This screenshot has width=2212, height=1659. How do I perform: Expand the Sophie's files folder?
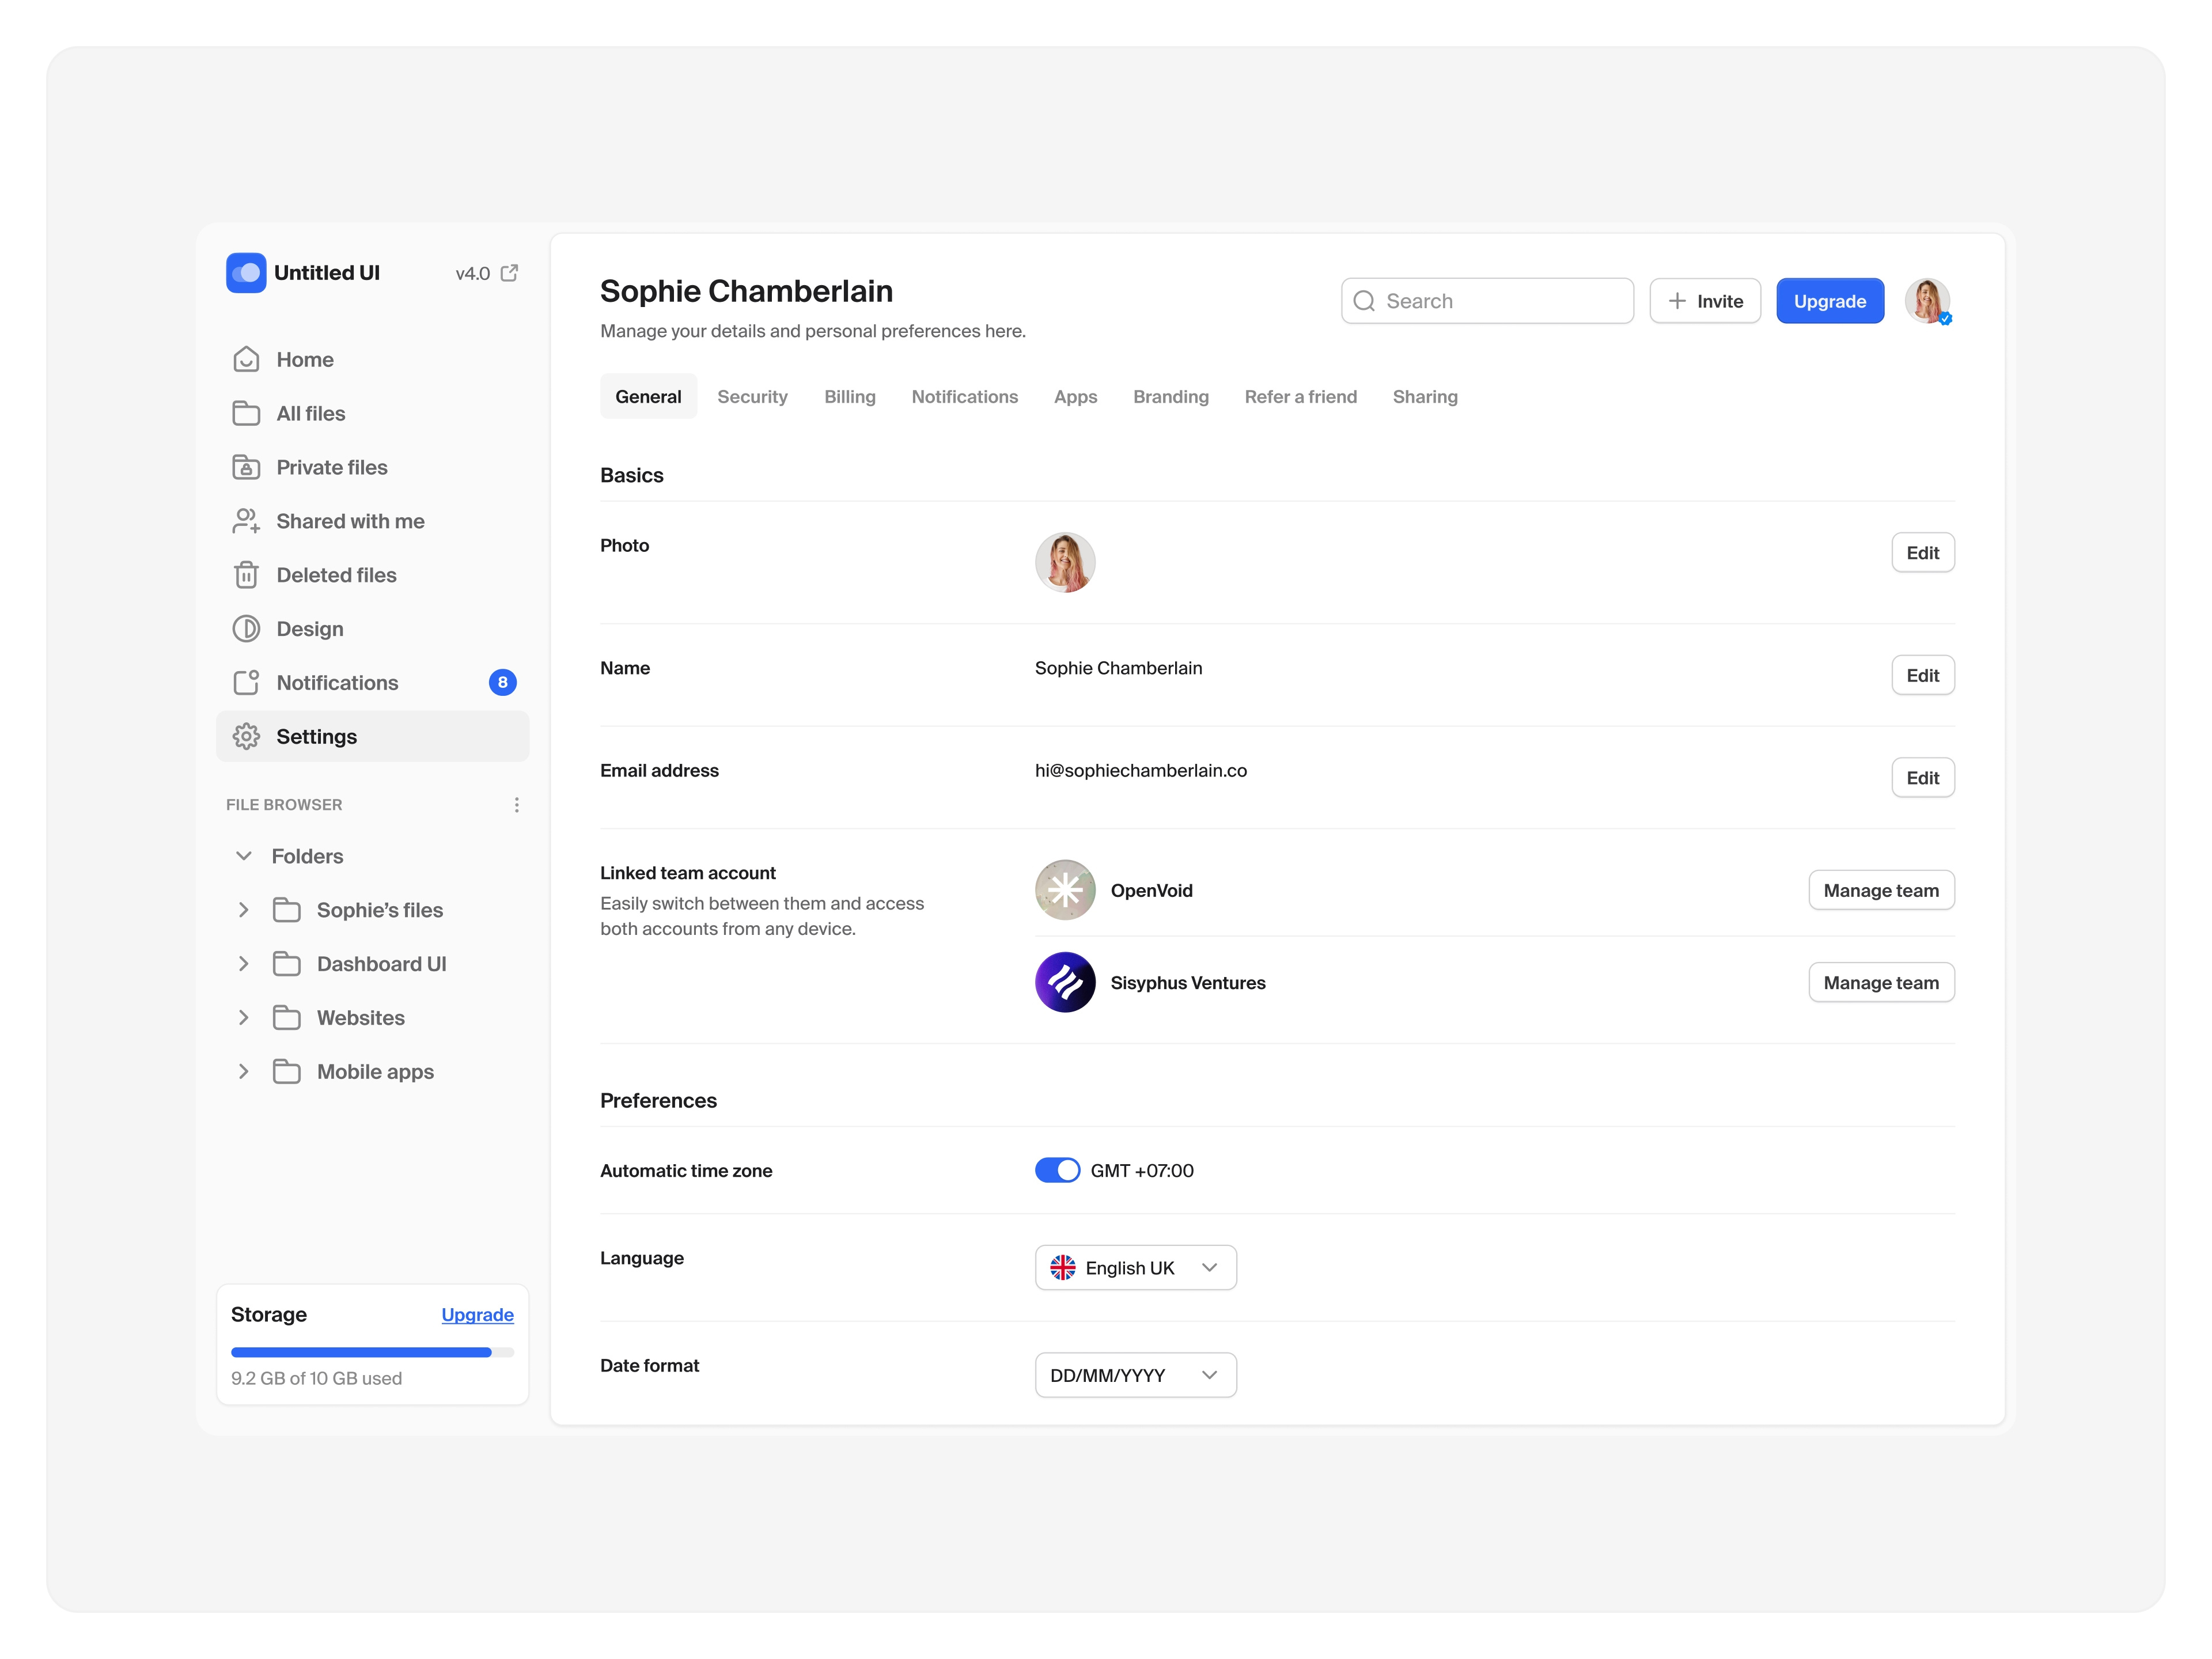244,909
